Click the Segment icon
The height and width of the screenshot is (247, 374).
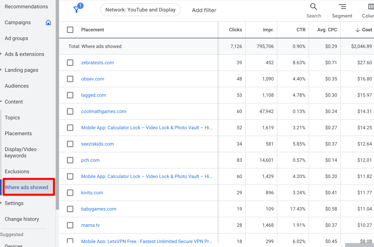coord(342,7)
